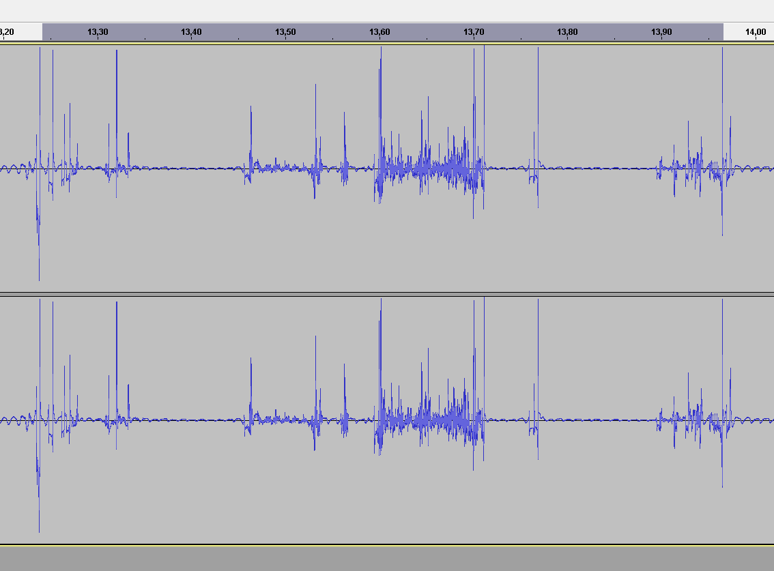This screenshot has width=774, height=571.
Task: Click the empty grey area below the tracks
Action: (387, 559)
